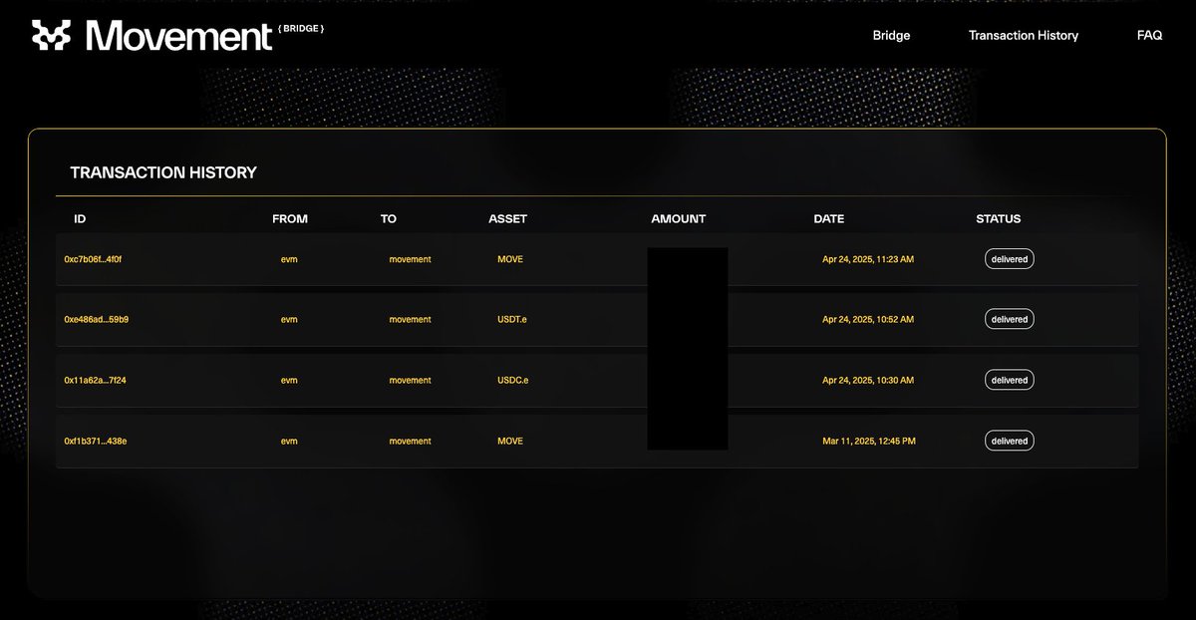
Task: Click the FROM column header
Action: (290, 218)
